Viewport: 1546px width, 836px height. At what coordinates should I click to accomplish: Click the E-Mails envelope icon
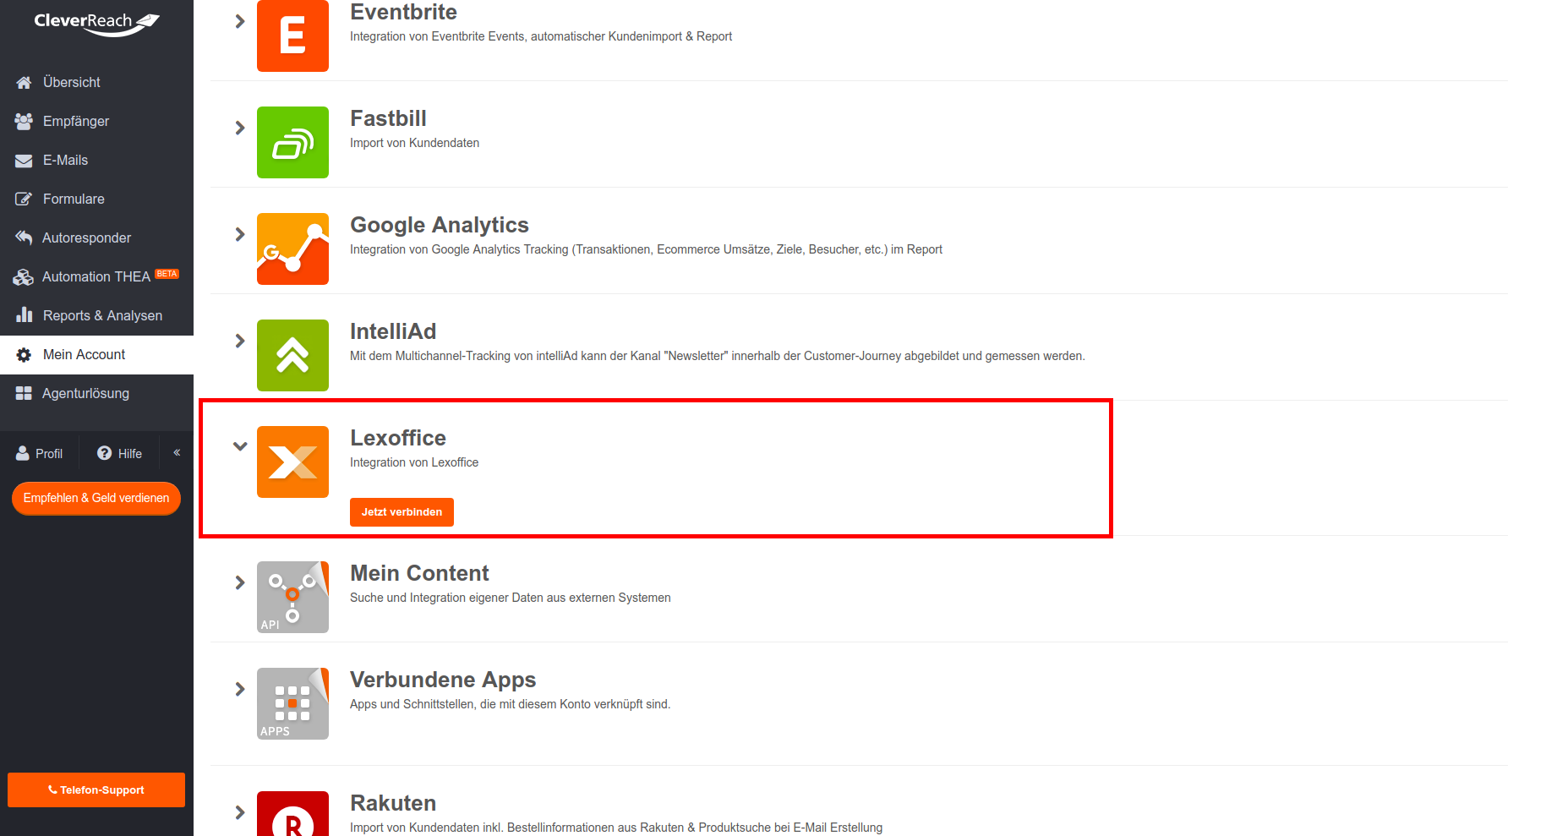[x=24, y=161]
